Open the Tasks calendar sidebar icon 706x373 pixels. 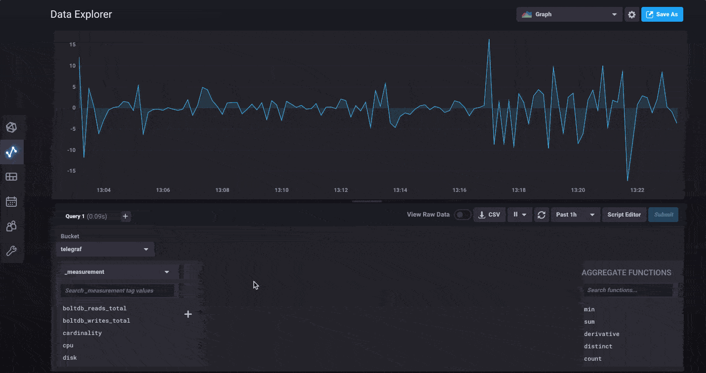11,201
